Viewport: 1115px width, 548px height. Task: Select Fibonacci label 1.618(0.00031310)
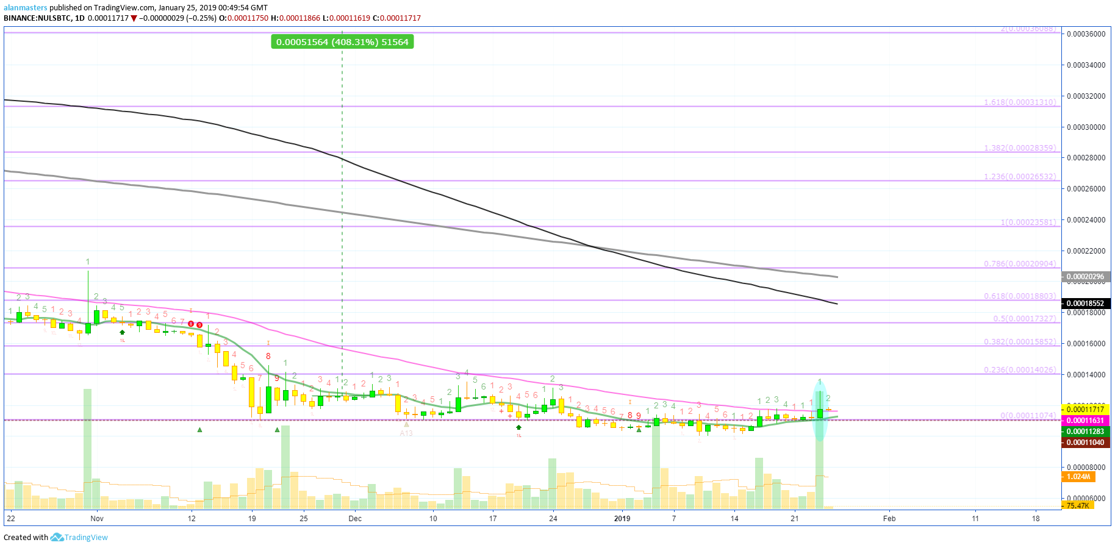(x=1020, y=102)
